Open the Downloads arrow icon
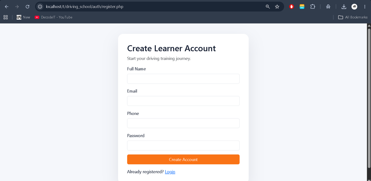Image resolution: width=371 pixels, height=181 pixels. (344, 7)
